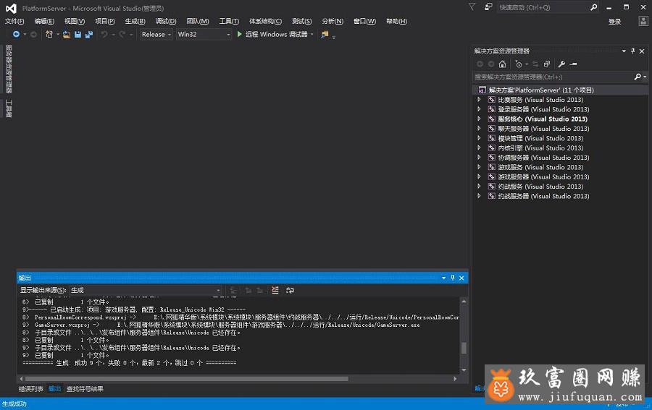Open the 编辑(E) menu

[x=44, y=21]
